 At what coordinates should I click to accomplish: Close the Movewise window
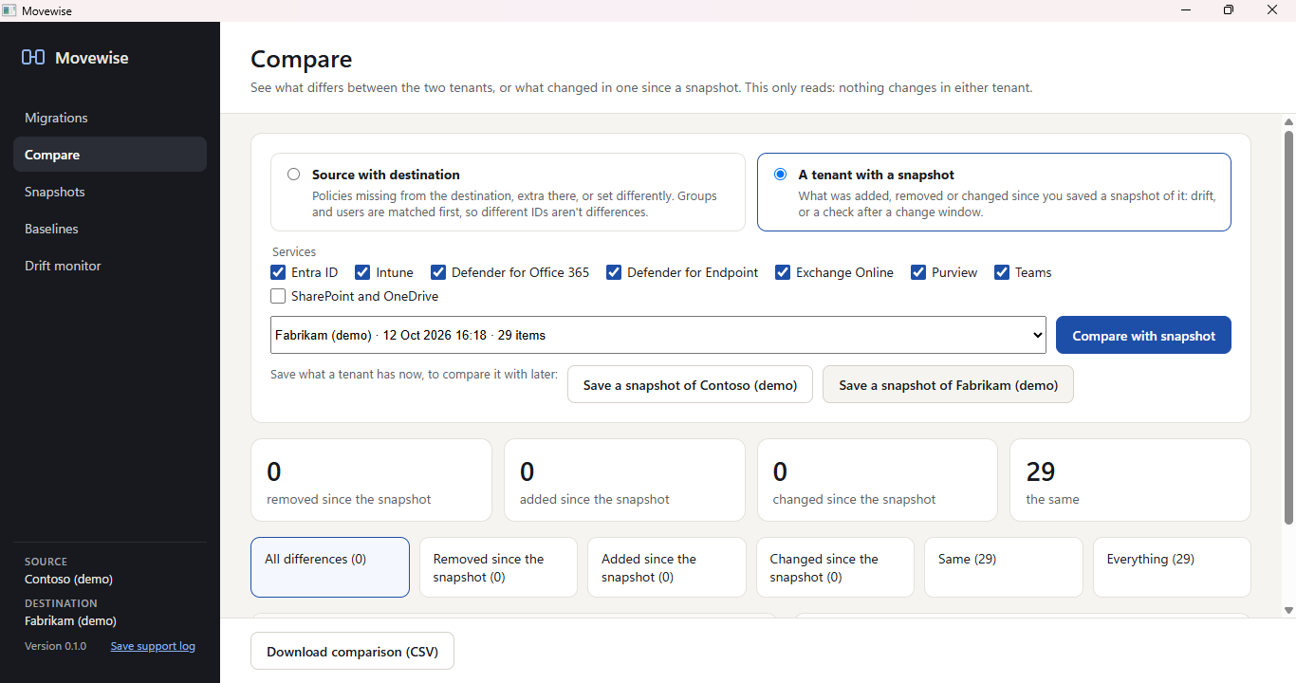(1272, 10)
